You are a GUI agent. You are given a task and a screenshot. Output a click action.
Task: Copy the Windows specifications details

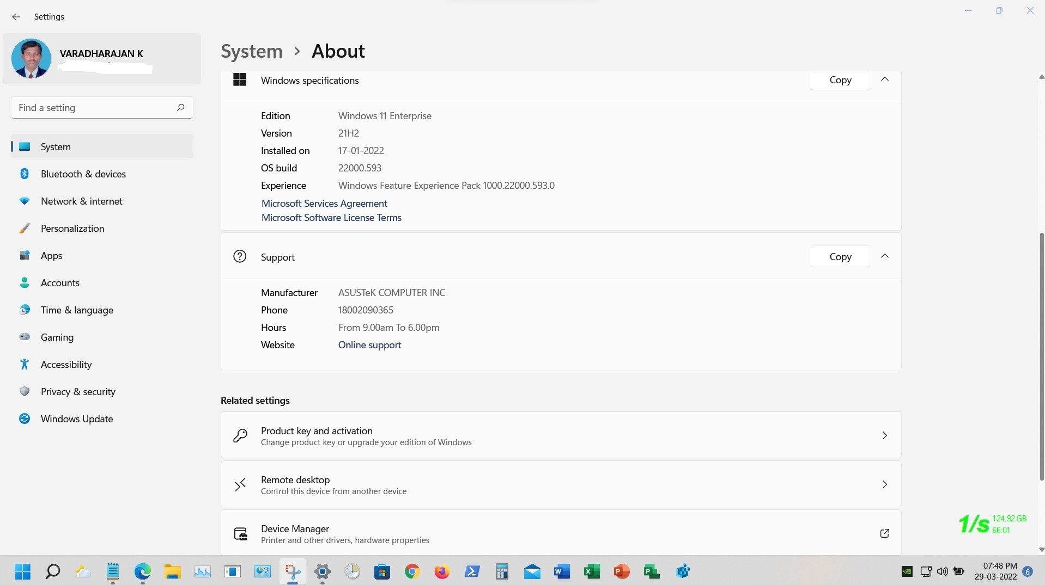click(x=840, y=80)
